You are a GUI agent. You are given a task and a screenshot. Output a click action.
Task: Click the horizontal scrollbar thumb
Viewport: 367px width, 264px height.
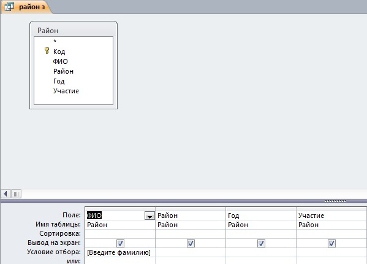click(16, 194)
